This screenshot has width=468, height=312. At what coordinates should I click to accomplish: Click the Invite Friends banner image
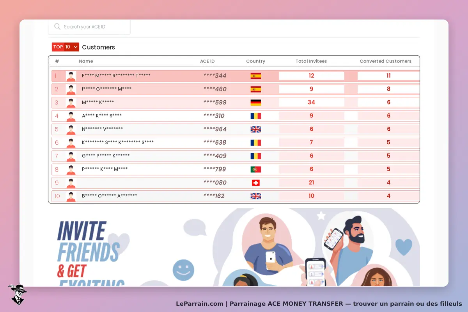point(234,247)
